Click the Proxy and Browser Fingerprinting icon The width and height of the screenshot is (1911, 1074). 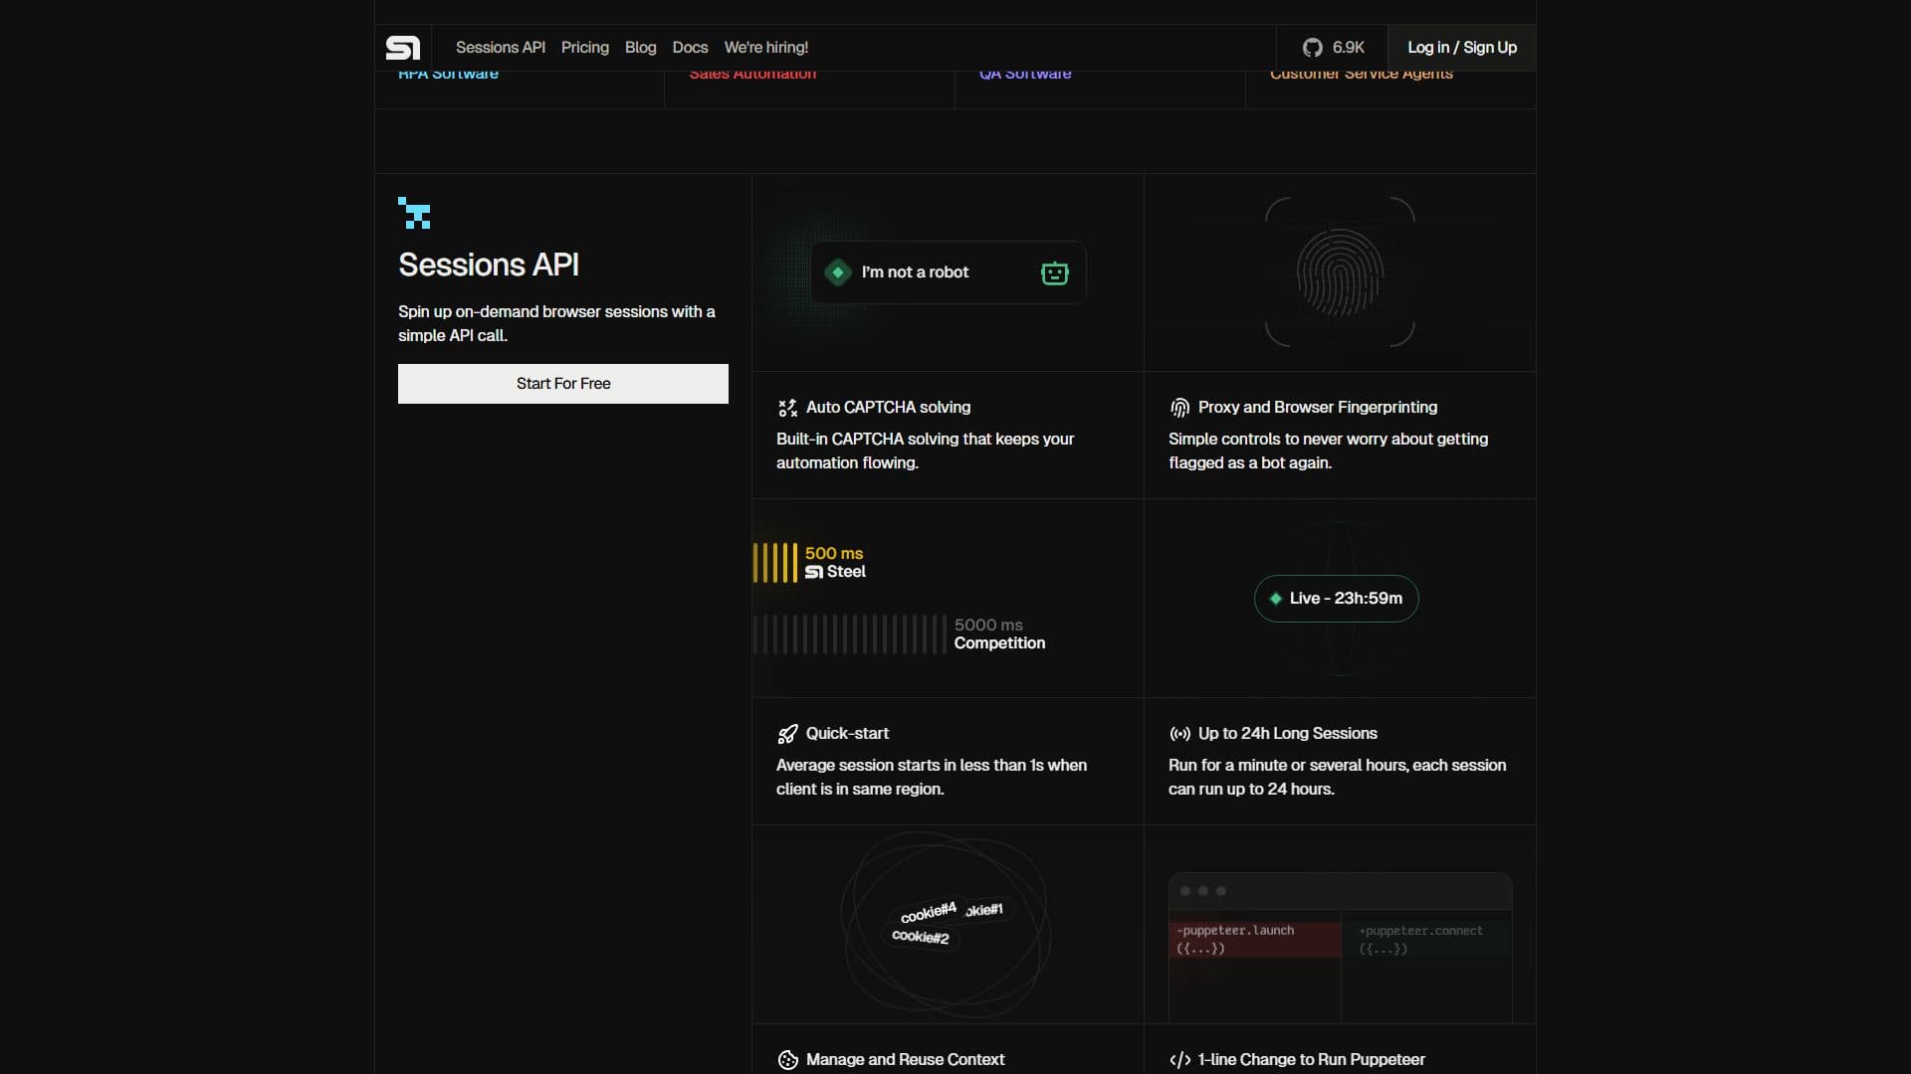pos(1179,408)
